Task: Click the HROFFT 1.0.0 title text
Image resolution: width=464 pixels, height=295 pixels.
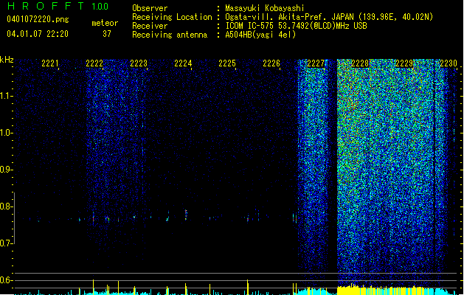Action: click(58, 6)
